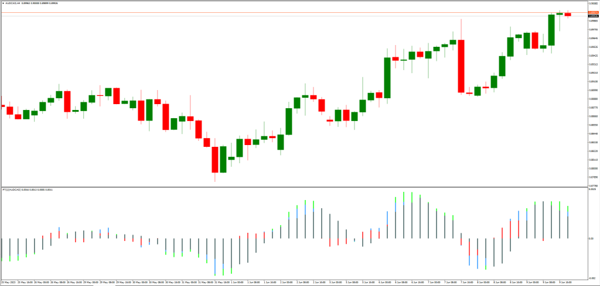Click the lowest red candle on 31 May

click(215, 159)
